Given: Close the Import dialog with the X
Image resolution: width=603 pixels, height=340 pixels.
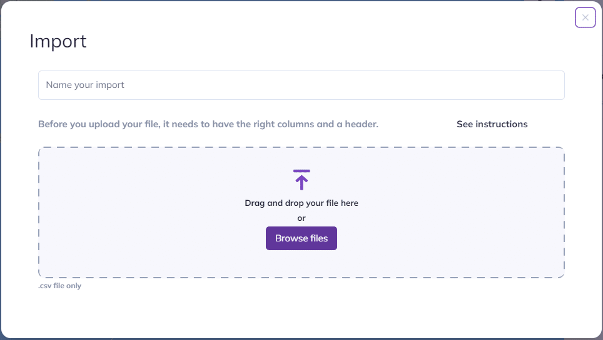Looking at the screenshot, I should click(585, 17).
